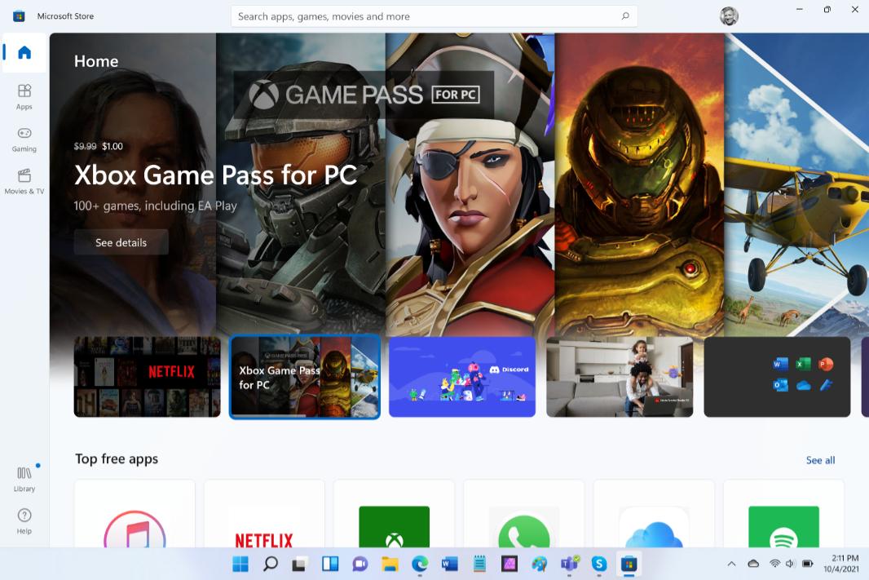869x580 pixels.
Task: Click the search apps and games field
Action: 434,15
